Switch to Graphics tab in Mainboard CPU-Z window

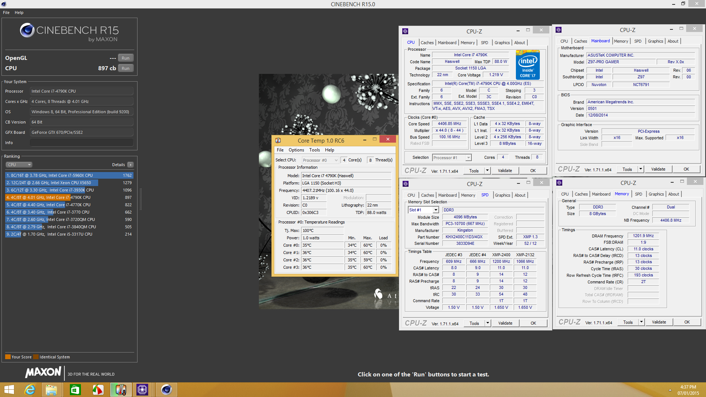(655, 41)
